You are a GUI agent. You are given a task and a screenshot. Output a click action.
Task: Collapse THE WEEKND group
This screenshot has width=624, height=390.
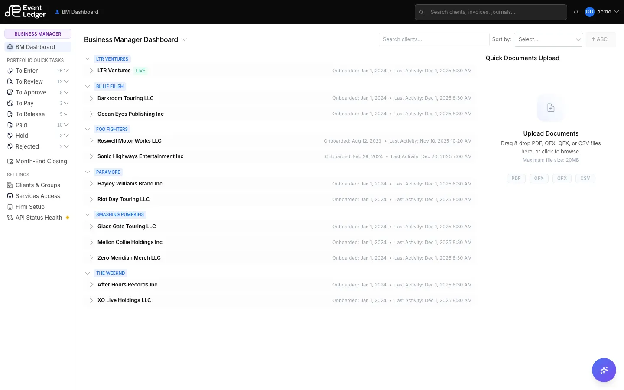88,273
